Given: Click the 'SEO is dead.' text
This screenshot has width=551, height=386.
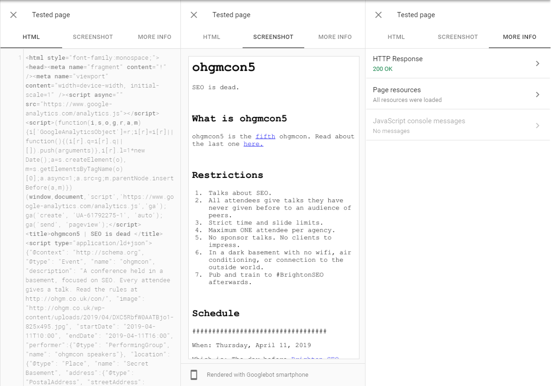Looking at the screenshot, I should (x=215, y=87).
